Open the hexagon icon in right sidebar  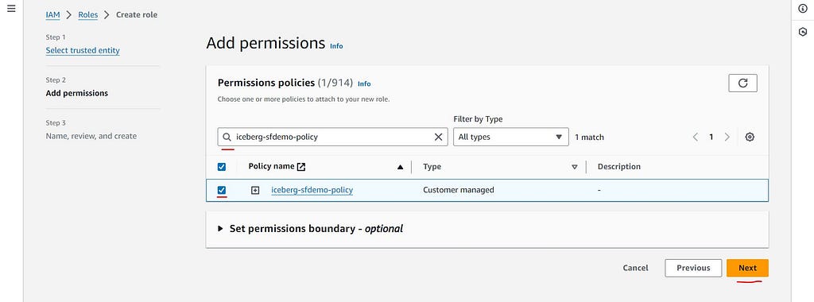pyautogui.click(x=803, y=32)
